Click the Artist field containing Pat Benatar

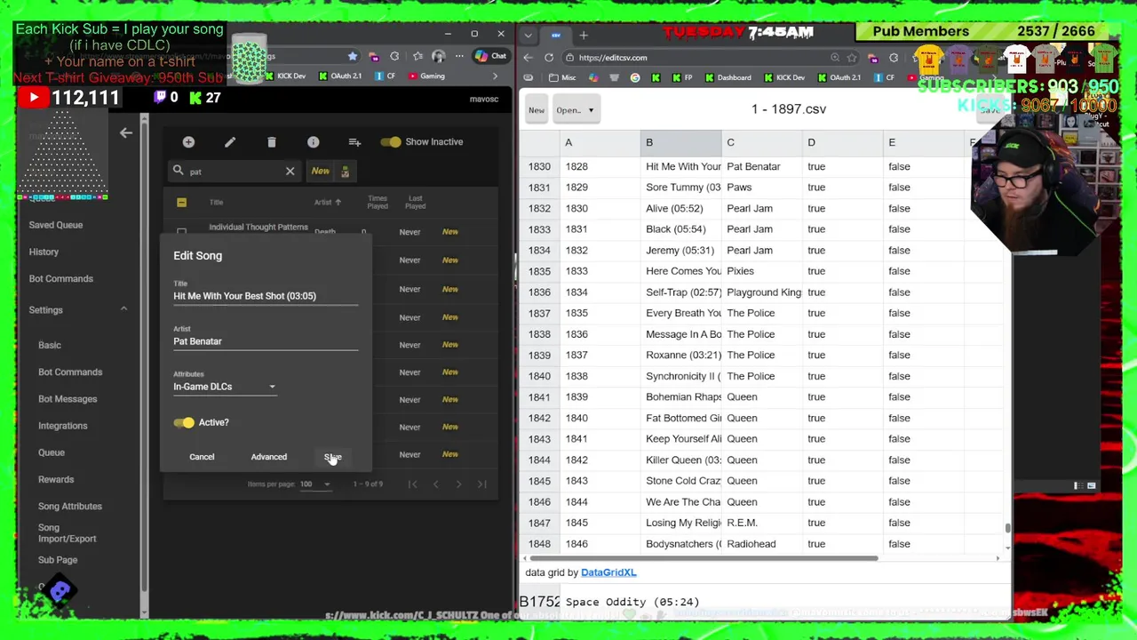tap(266, 341)
